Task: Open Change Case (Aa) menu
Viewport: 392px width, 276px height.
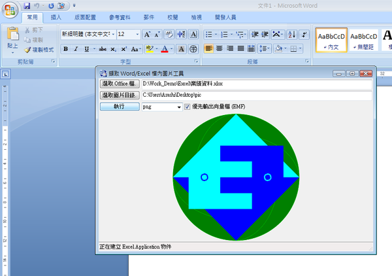Action: tap(136, 49)
